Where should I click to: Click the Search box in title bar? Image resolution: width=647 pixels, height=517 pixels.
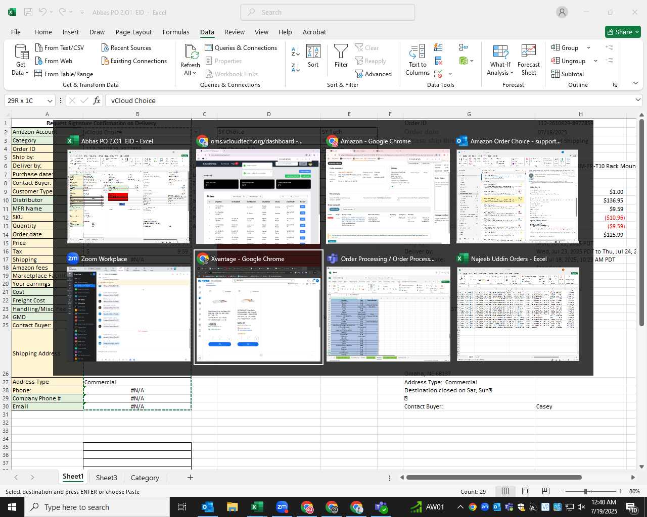328,12
